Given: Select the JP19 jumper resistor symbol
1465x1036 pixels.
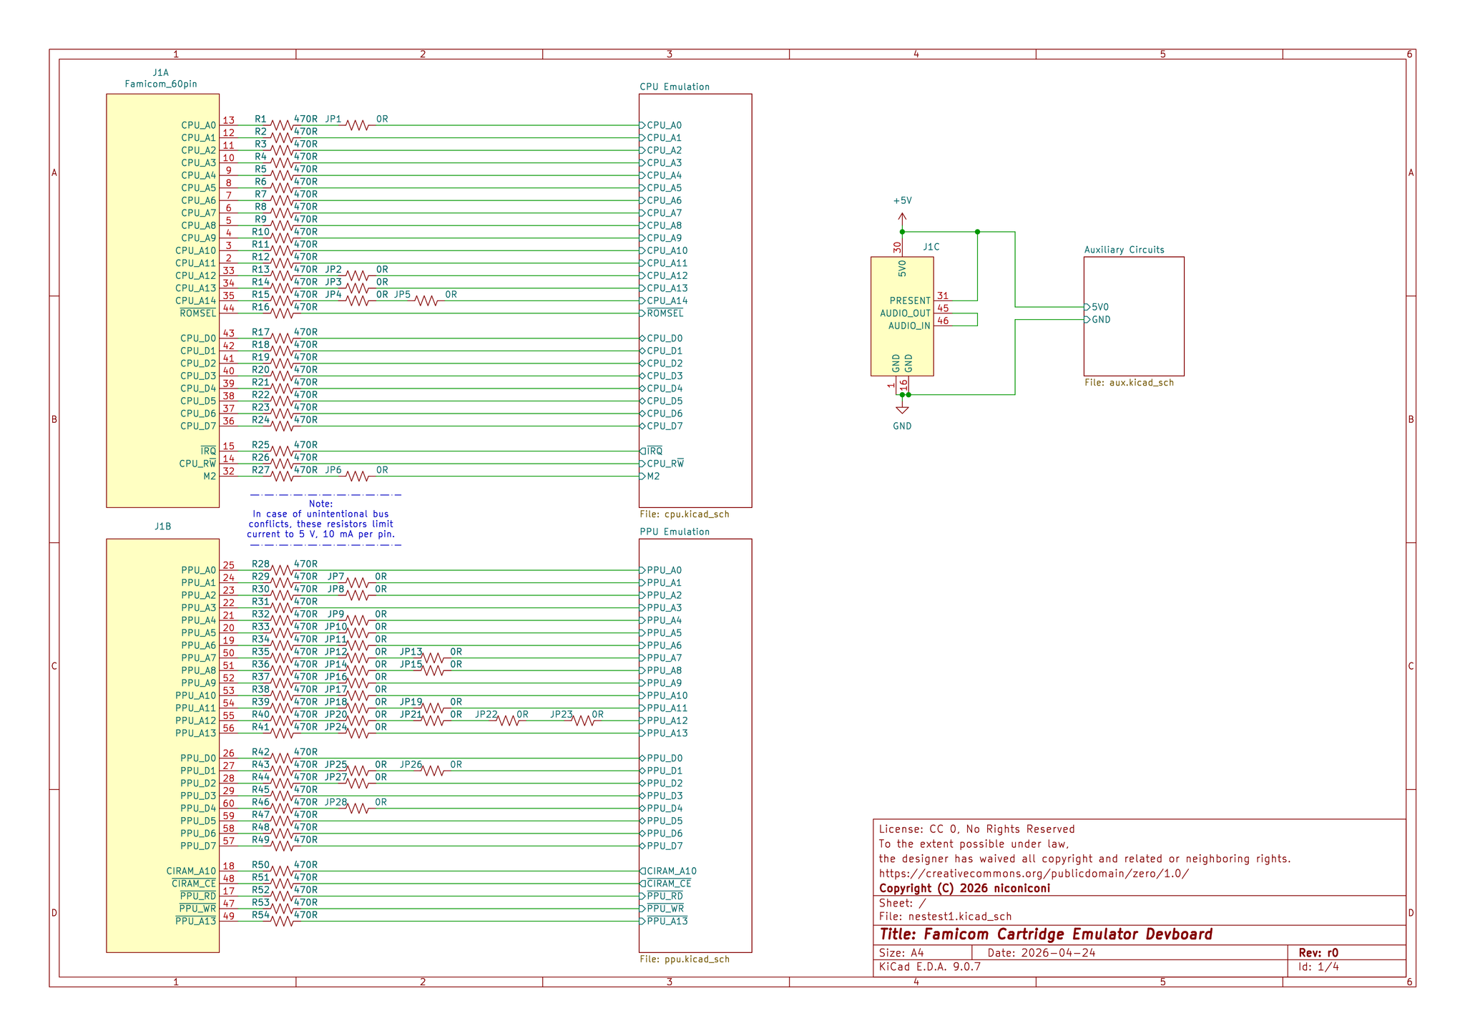Looking at the screenshot, I should coord(433,708).
